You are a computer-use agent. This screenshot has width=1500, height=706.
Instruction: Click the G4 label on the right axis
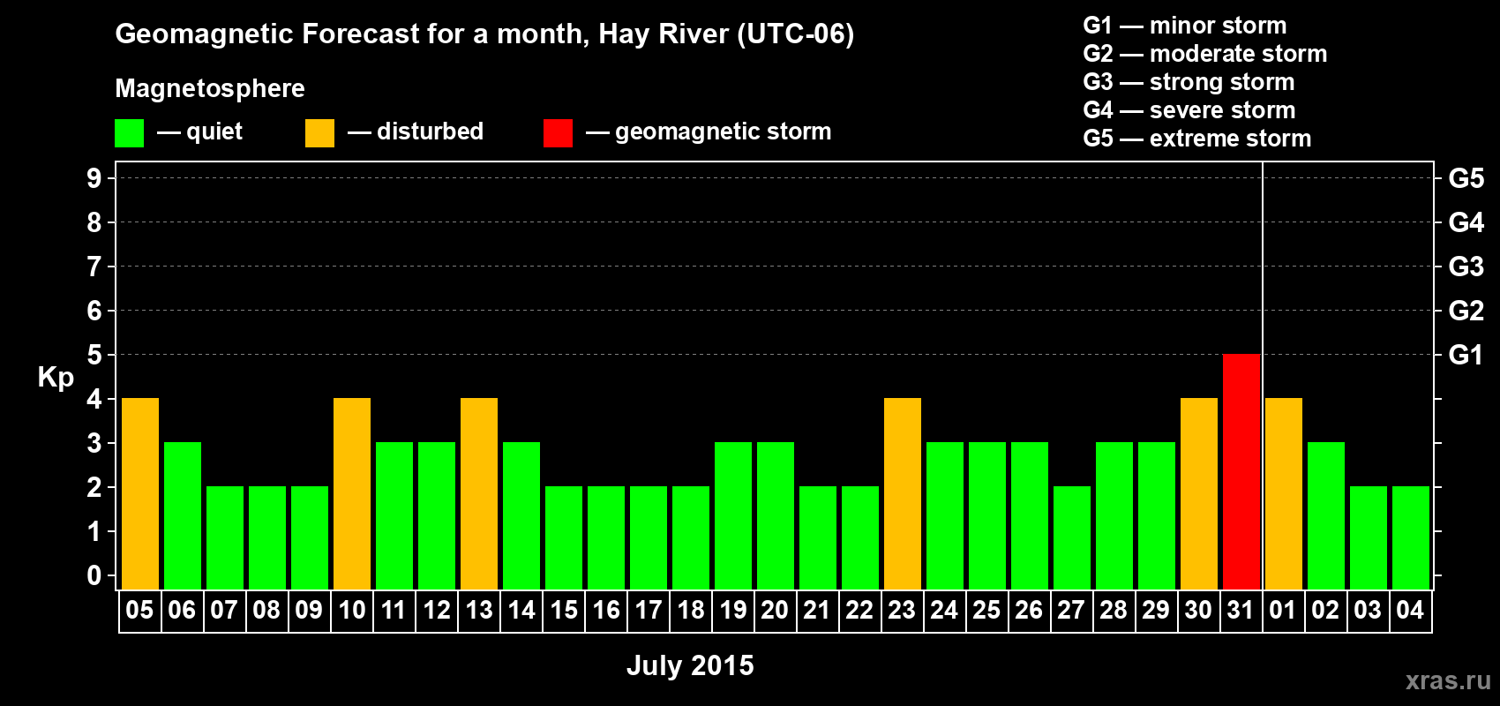(x=1466, y=222)
